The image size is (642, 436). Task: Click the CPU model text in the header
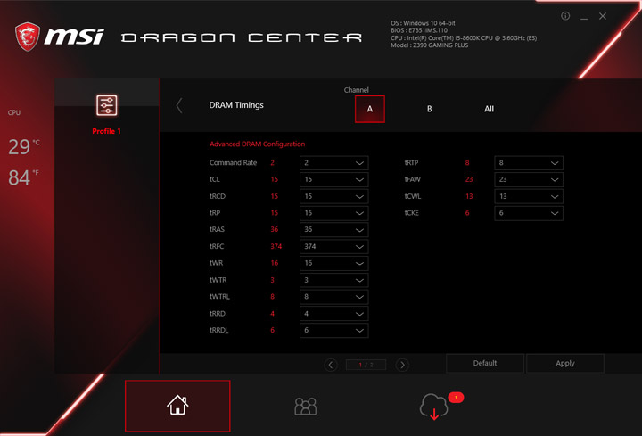click(464, 38)
